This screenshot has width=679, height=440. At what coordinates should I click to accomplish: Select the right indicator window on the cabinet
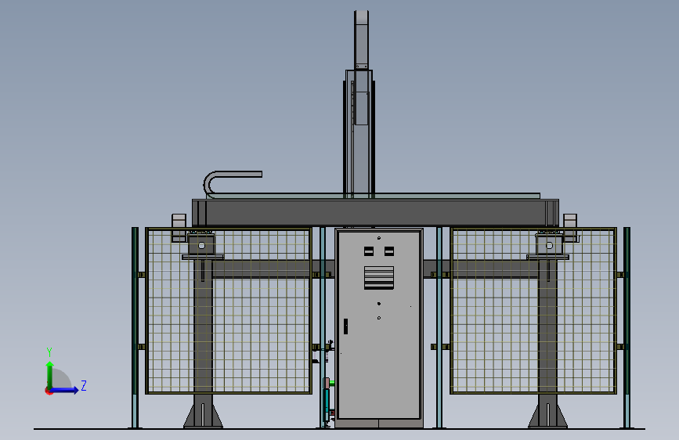pyautogui.click(x=389, y=251)
